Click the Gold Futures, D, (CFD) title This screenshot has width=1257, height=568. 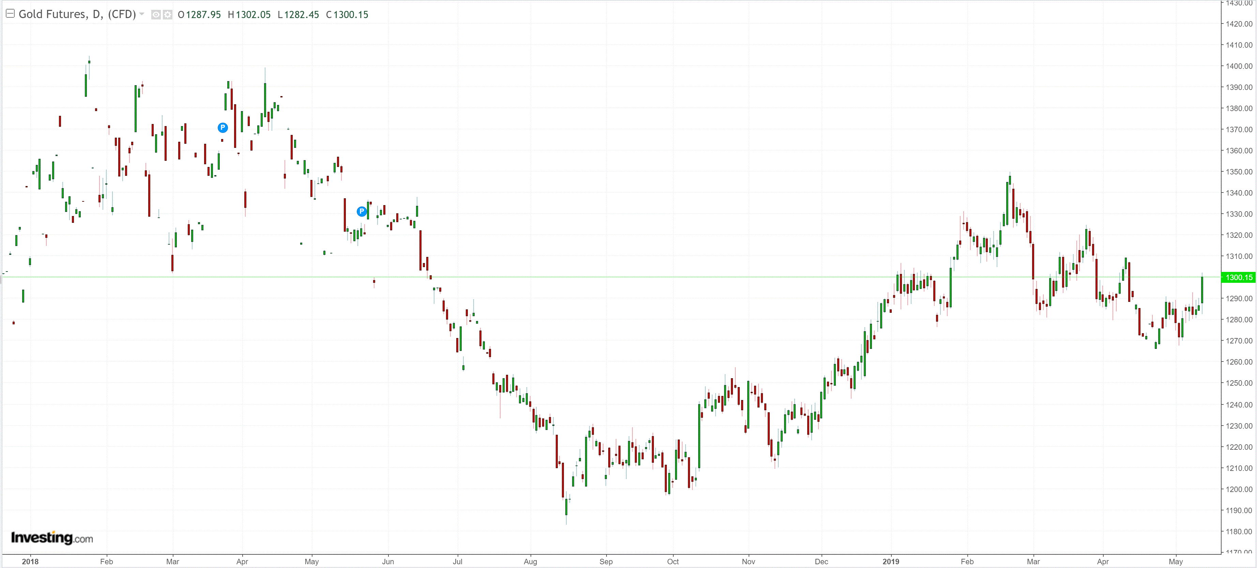pos(77,14)
